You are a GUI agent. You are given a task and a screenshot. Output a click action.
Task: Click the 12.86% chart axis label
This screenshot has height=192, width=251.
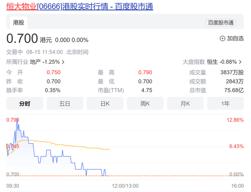click(x=235, y=120)
